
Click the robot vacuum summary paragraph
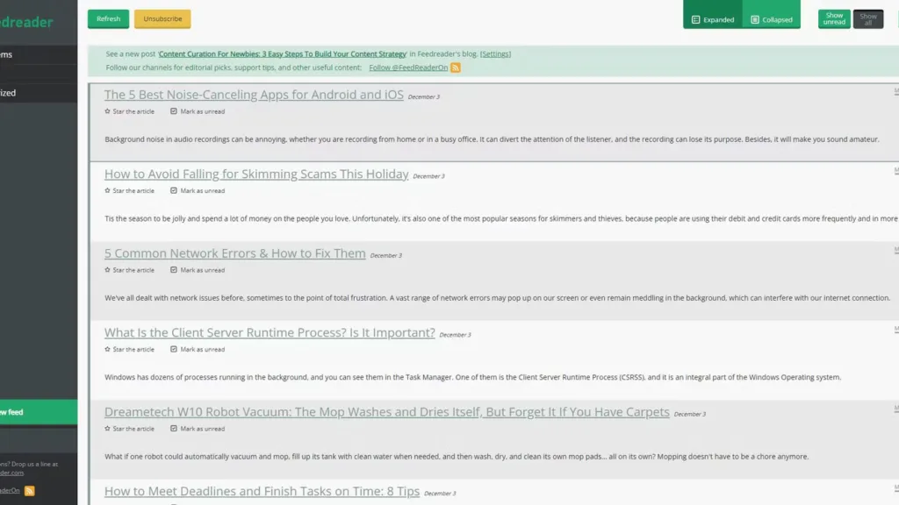[457, 457]
